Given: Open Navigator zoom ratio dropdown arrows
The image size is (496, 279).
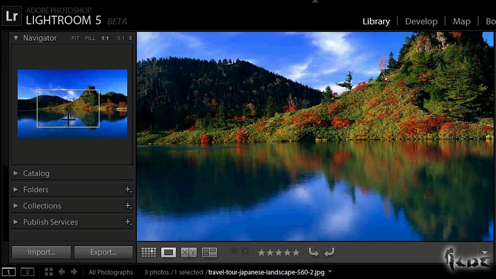Looking at the screenshot, I should point(130,38).
